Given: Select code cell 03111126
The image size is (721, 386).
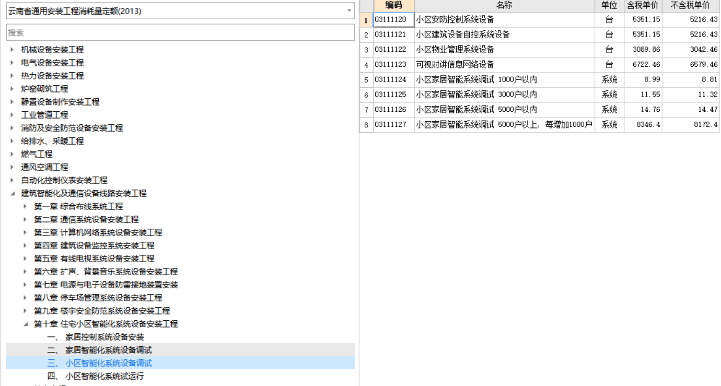Looking at the screenshot, I should pyautogui.click(x=394, y=110).
